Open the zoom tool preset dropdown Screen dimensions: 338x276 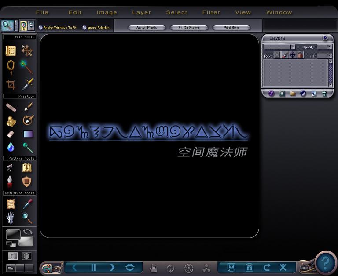(x=16, y=25)
